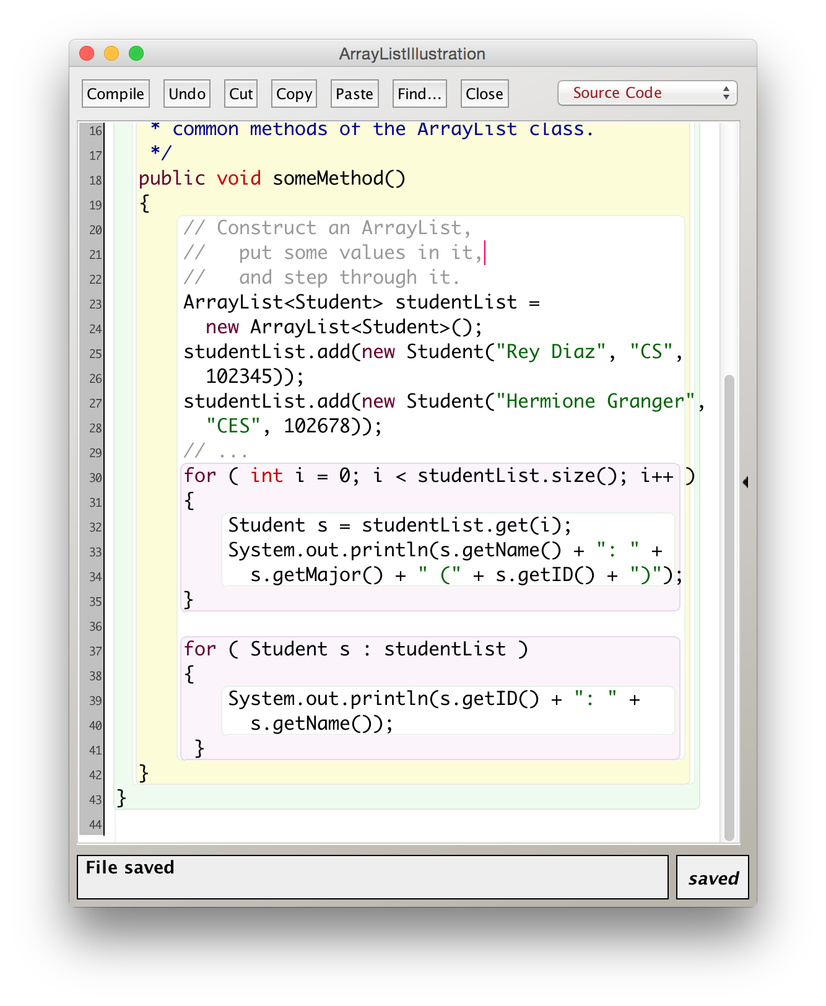Undo the last edit
Screen dimensions: 826x1006
[187, 94]
